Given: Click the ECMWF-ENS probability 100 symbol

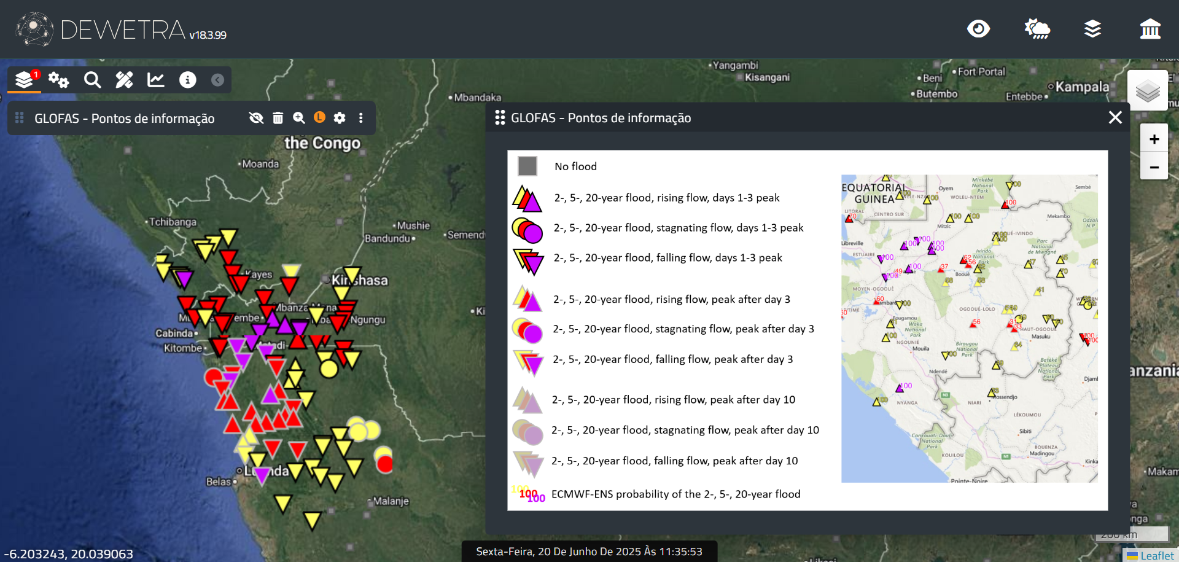Looking at the screenshot, I should click(528, 493).
